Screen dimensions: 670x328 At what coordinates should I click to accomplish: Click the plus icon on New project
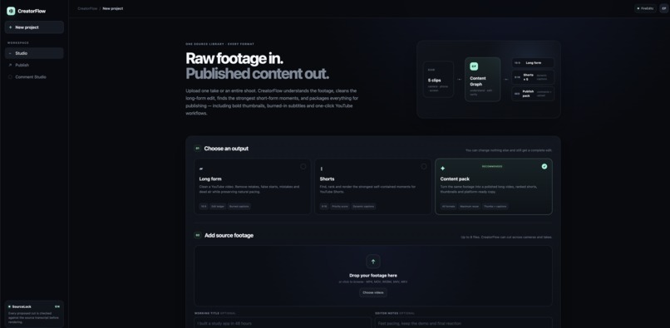tap(10, 27)
